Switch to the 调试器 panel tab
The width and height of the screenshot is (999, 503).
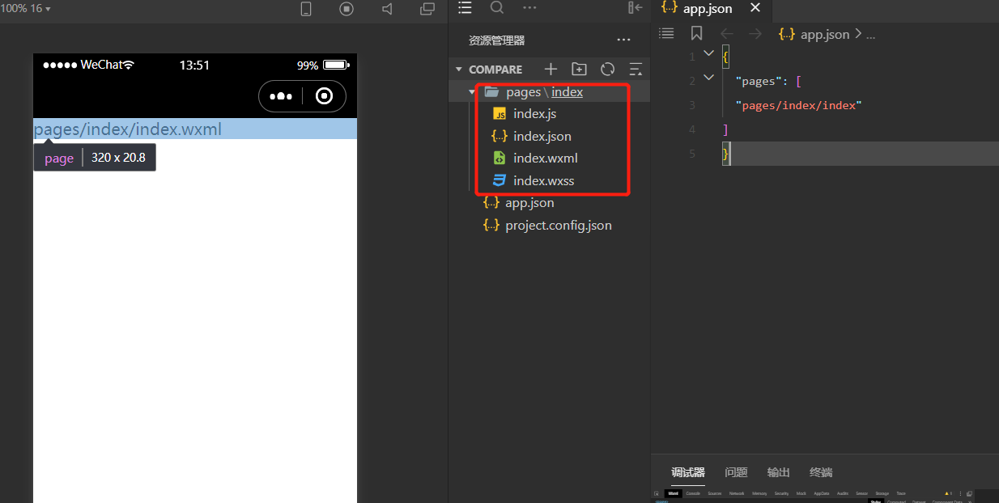click(x=688, y=472)
